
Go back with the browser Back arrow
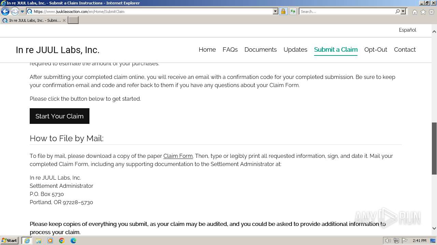click(5, 12)
